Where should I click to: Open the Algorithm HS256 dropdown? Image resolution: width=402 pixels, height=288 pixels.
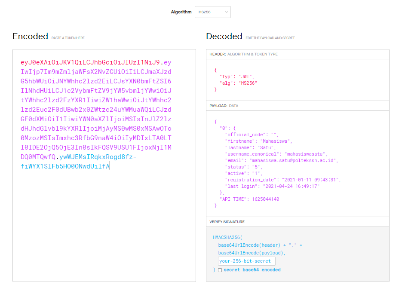pyautogui.click(x=212, y=12)
